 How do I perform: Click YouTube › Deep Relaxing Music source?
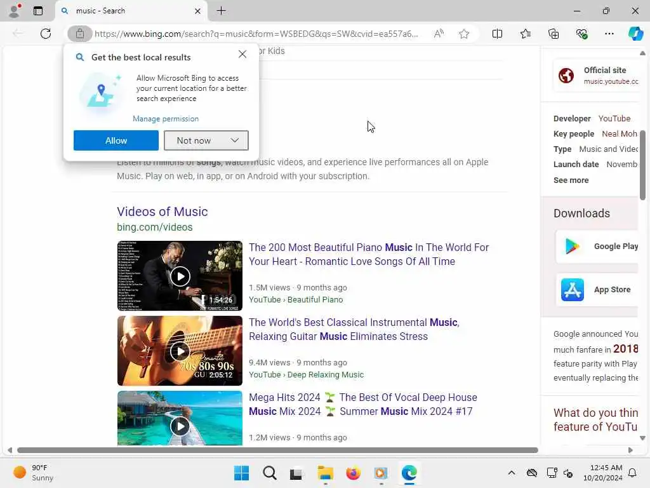click(x=307, y=375)
